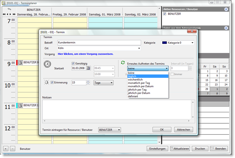Click the bell icon on 11:00 appointment
The width and height of the screenshot is (235, 158).
(x=20, y=105)
